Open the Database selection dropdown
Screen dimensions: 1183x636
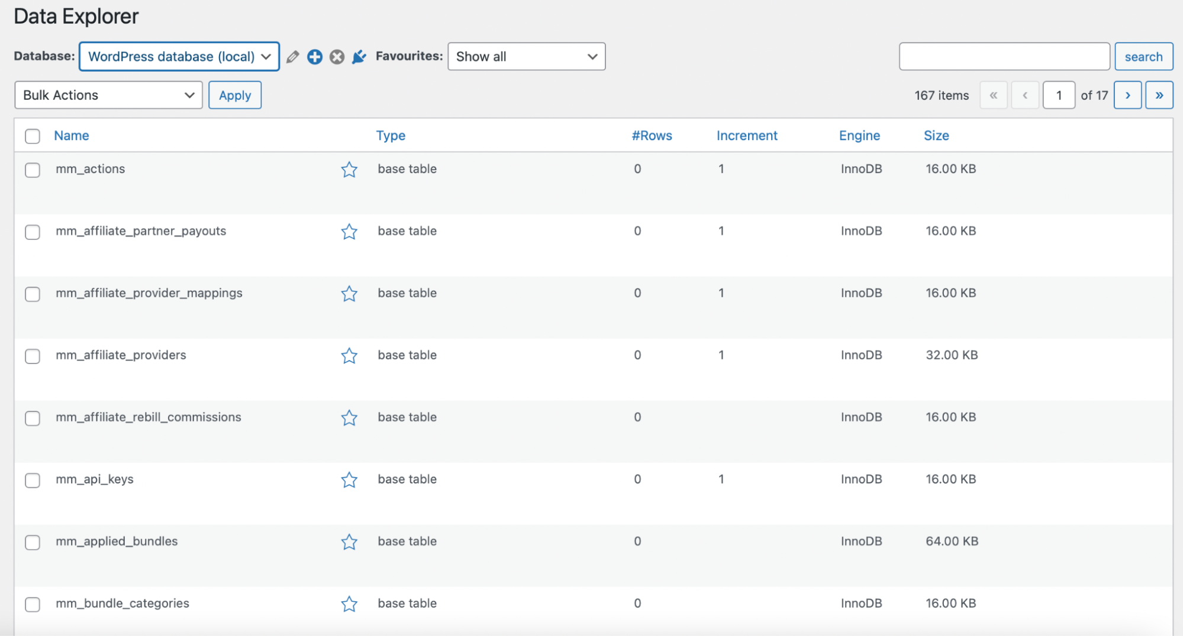[179, 57]
